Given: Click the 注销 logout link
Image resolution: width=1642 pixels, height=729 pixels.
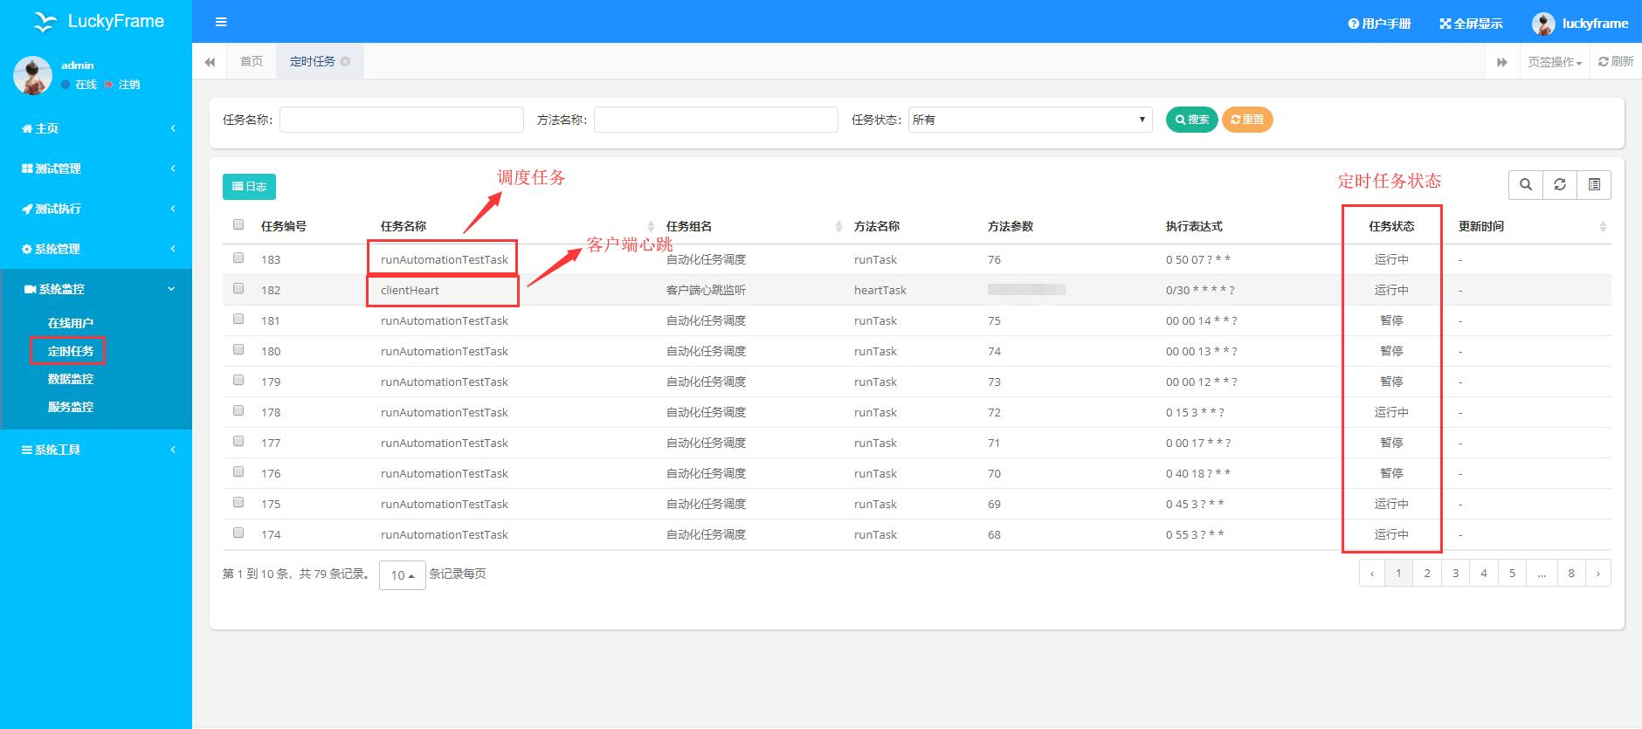Looking at the screenshot, I should [x=122, y=85].
